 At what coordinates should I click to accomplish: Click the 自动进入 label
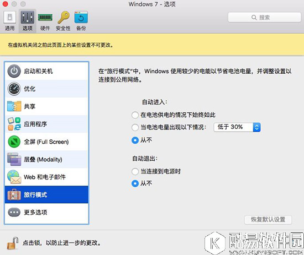(155, 102)
